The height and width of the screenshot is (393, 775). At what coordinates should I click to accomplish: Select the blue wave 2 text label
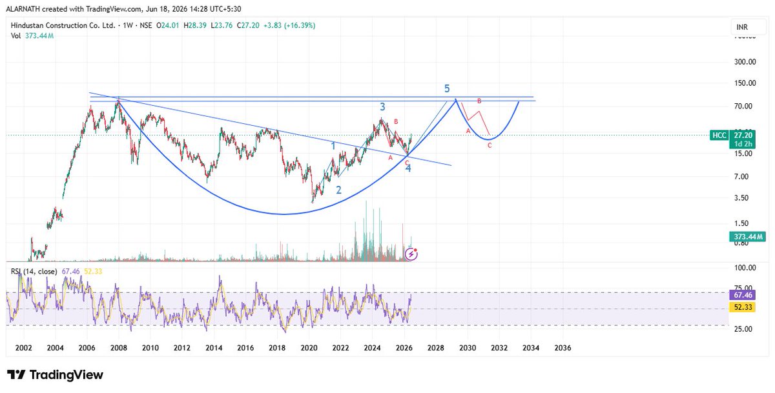click(x=338, y=190)
